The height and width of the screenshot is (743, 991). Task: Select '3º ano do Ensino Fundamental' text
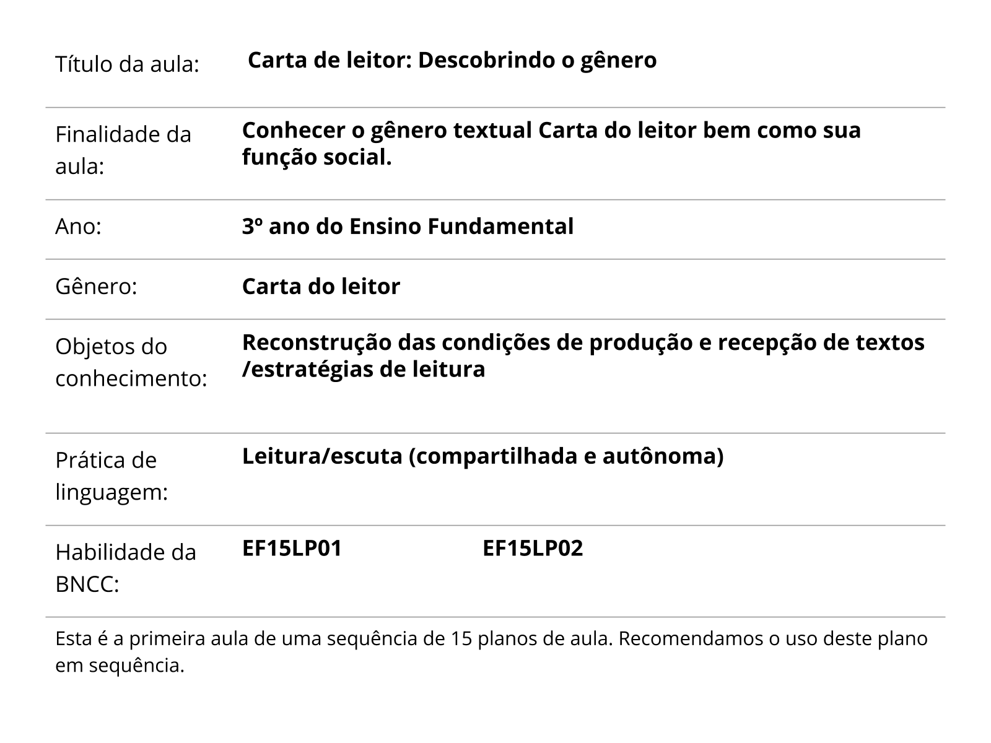point(408,227)
